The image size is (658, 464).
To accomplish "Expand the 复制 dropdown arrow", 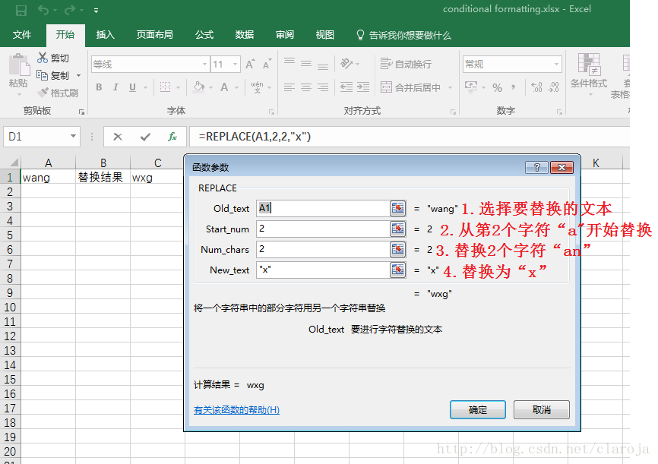I will pyautogui.click(x=78, y=76).
